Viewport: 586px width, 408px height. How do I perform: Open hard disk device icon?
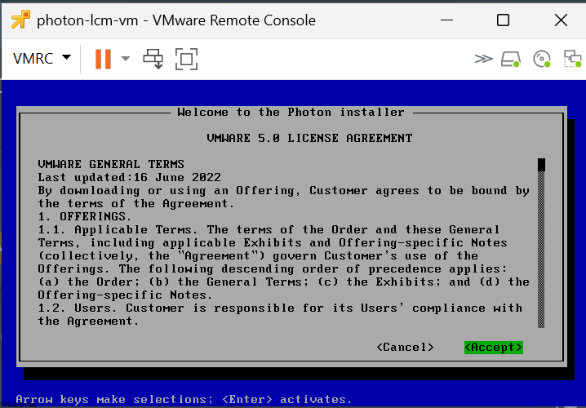click(511, 59)
